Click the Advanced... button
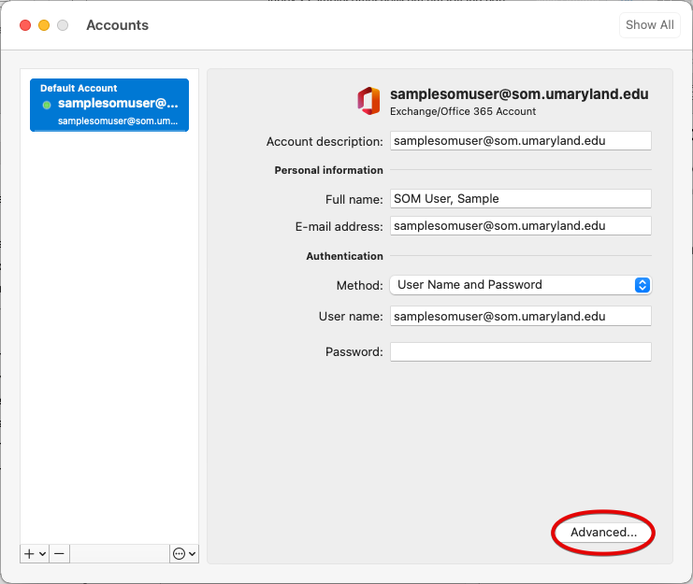 [x=603, y=533]
